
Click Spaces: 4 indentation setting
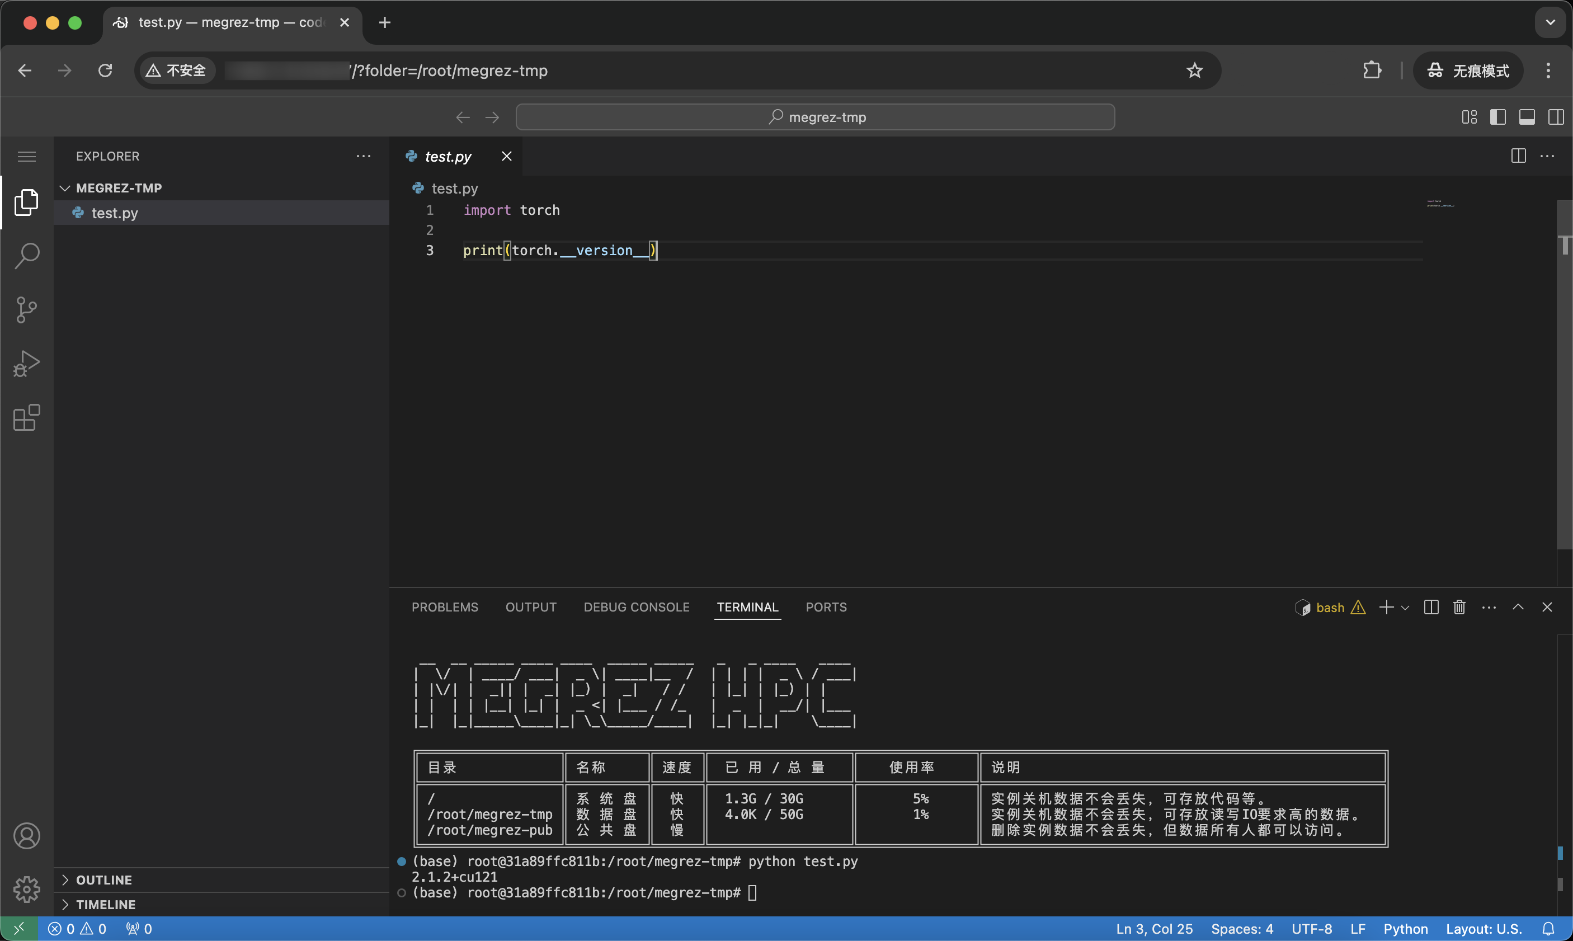pos(1241,928)
